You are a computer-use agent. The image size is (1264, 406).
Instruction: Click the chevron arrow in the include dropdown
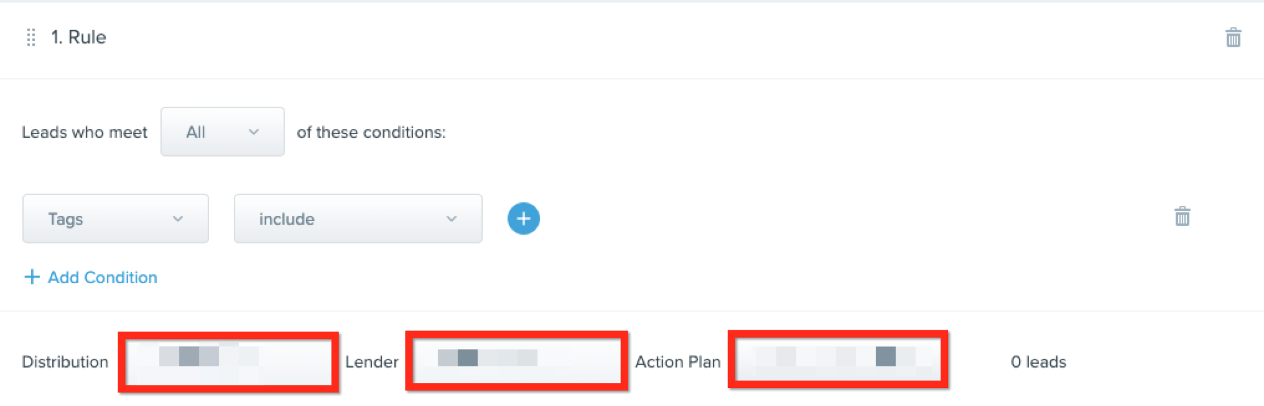click(452, 219)
